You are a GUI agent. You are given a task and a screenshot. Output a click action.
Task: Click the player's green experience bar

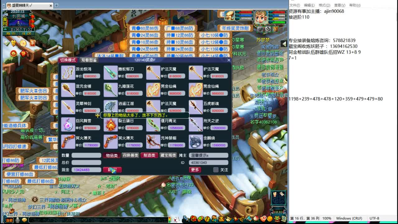[278, 22]
